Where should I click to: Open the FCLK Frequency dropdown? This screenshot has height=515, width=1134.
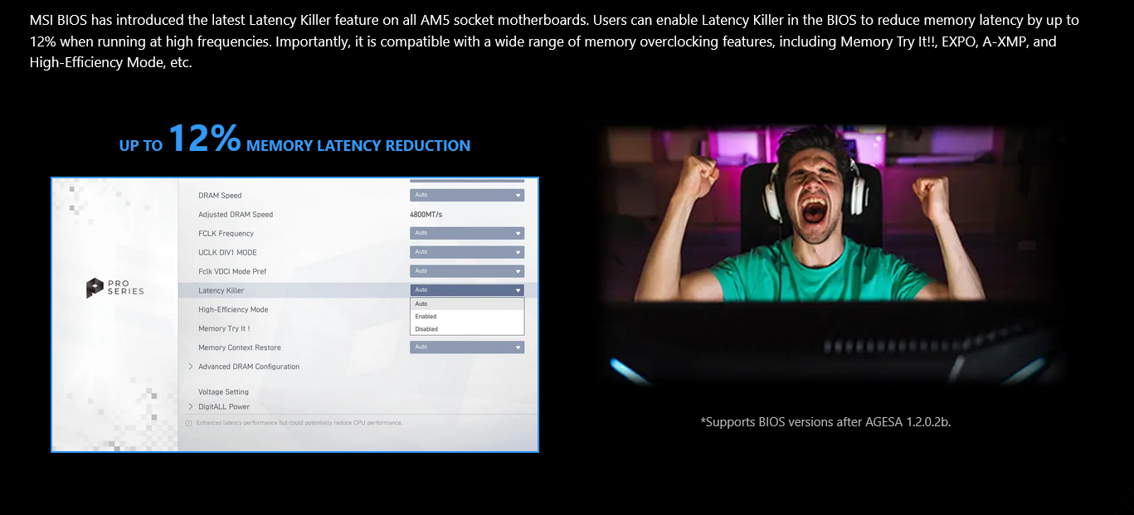click(x=467, y=233)
